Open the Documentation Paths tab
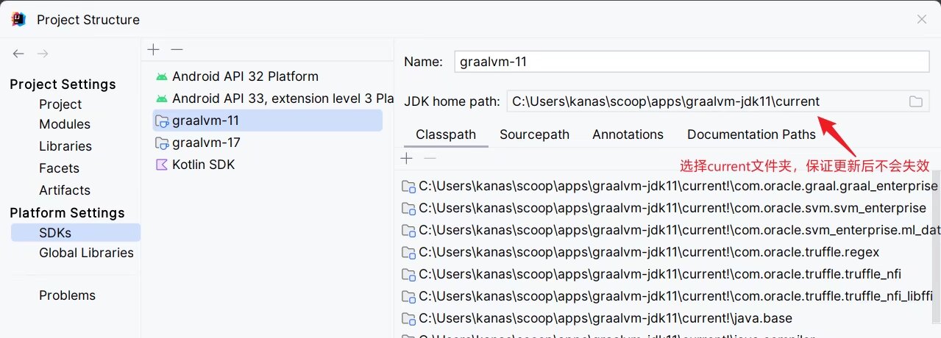Image resolution: width=941 pixels, height=338 pixels. coord(751,134)
